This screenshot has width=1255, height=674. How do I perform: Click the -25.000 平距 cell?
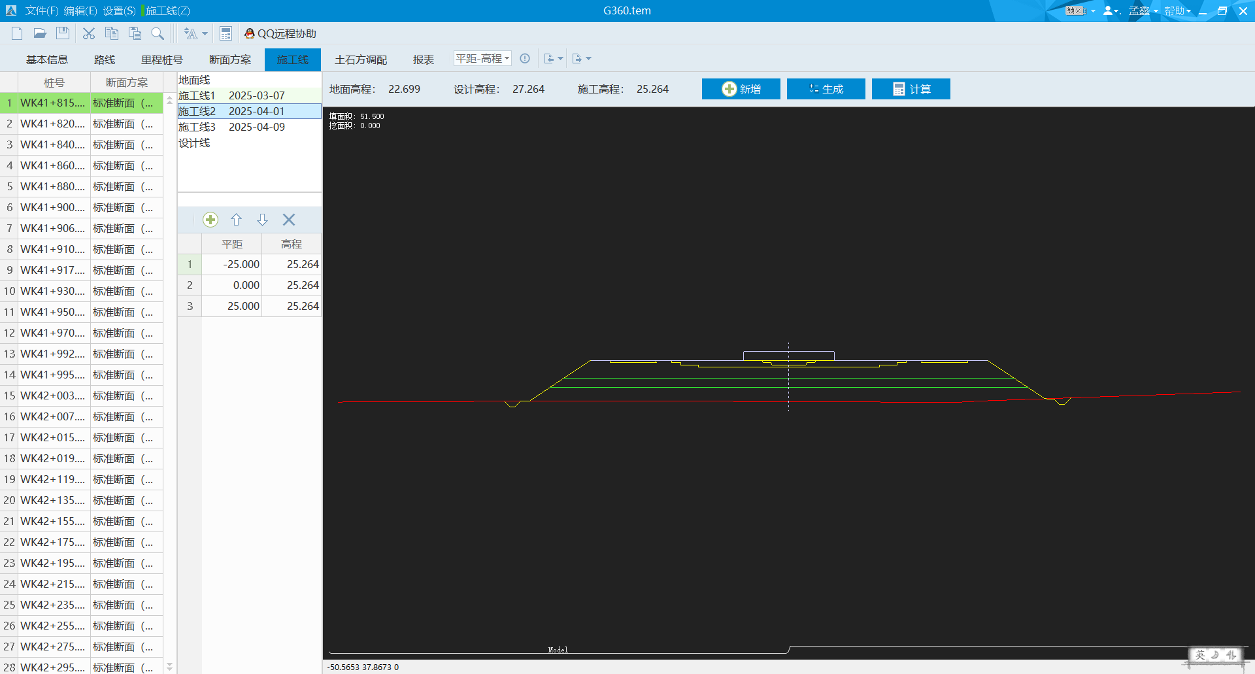tap(232, 264)
